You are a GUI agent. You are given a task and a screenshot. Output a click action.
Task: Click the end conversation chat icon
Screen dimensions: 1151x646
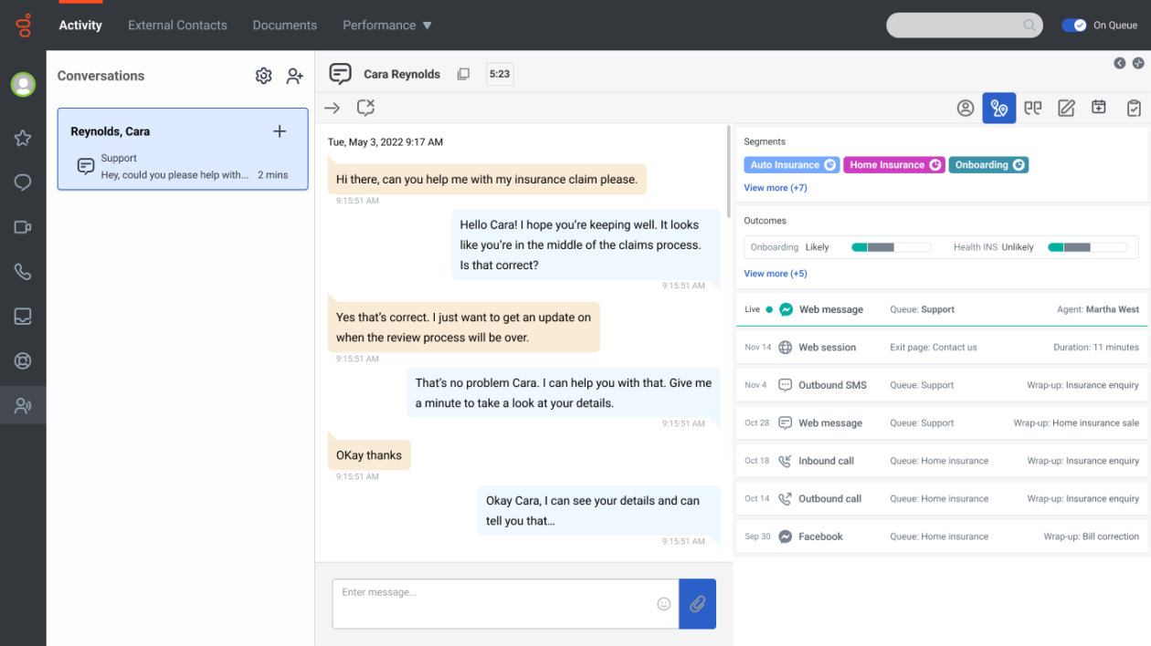coord(365,108)
